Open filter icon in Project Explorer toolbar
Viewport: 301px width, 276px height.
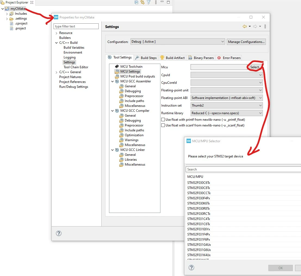click(148, 2)
